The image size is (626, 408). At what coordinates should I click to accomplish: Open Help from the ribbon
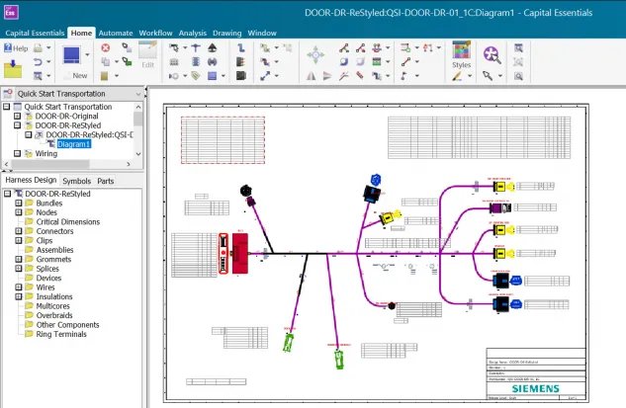[x=16, y=48]
